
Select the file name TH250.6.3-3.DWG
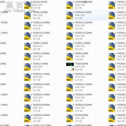click(x=83, y=94)
